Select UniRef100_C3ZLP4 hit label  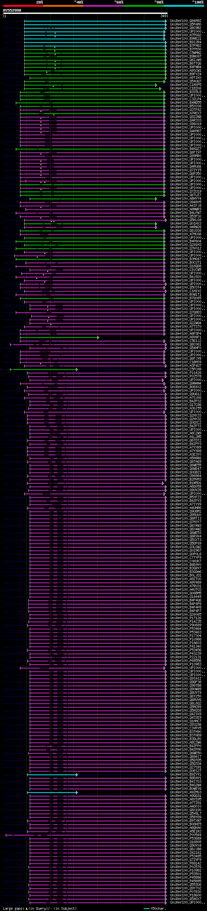point(186,99)
